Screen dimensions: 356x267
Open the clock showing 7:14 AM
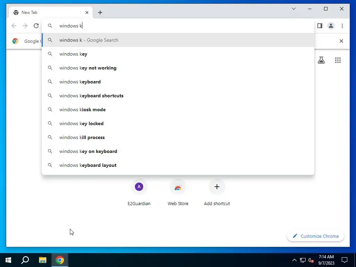click(x=326, y=260)
